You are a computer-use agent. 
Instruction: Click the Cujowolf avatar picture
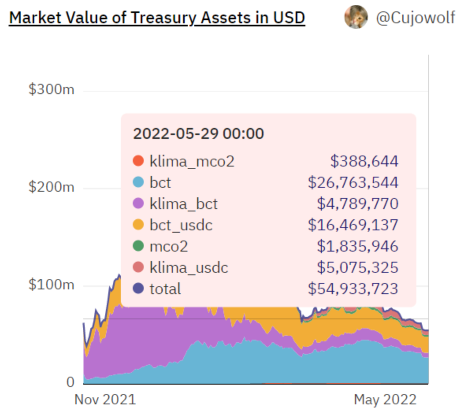click(x=356, y=17)
